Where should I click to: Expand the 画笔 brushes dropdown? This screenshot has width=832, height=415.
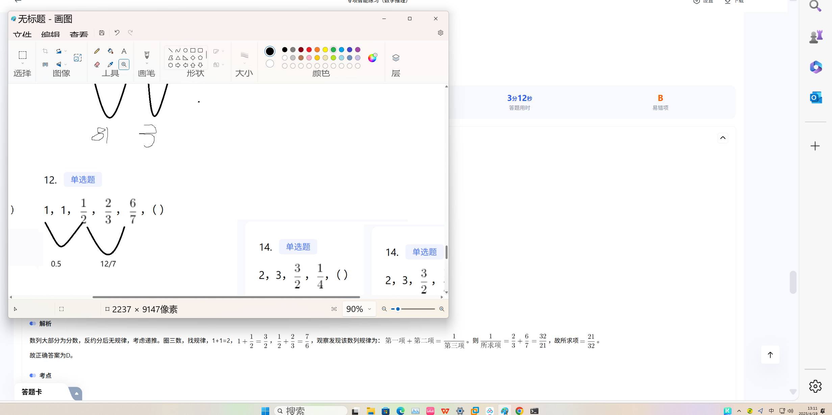point(147,63)
